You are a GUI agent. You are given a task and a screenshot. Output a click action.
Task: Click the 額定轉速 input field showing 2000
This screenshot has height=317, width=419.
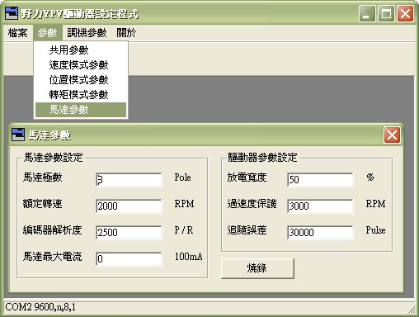[129, 206]
